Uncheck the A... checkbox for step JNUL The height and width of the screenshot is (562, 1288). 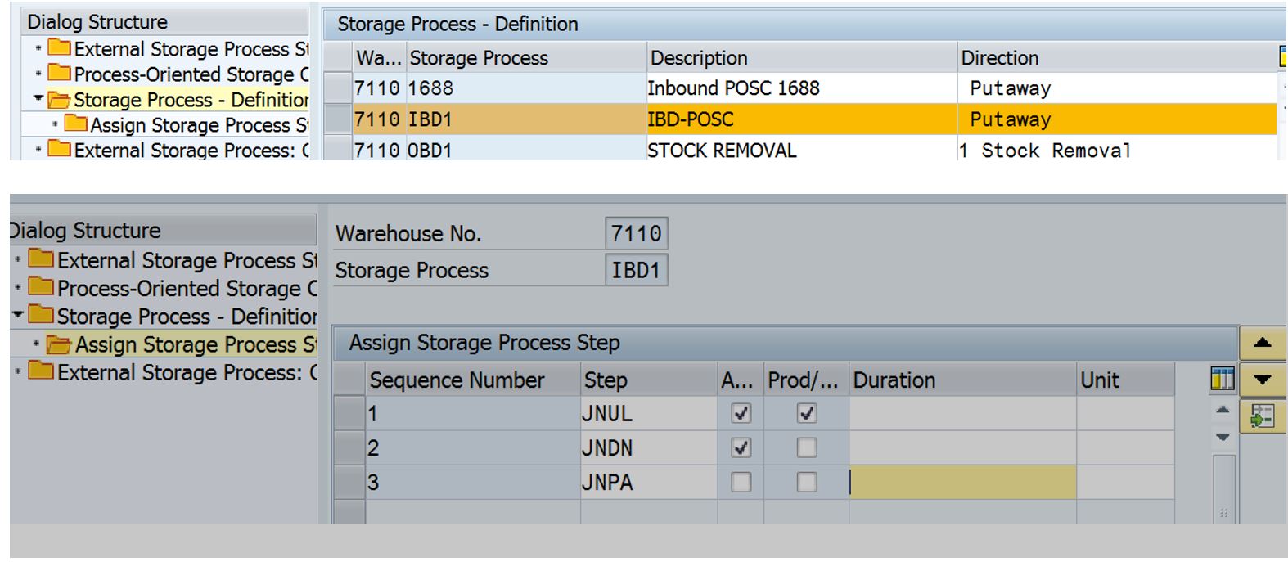pos(741,414)
